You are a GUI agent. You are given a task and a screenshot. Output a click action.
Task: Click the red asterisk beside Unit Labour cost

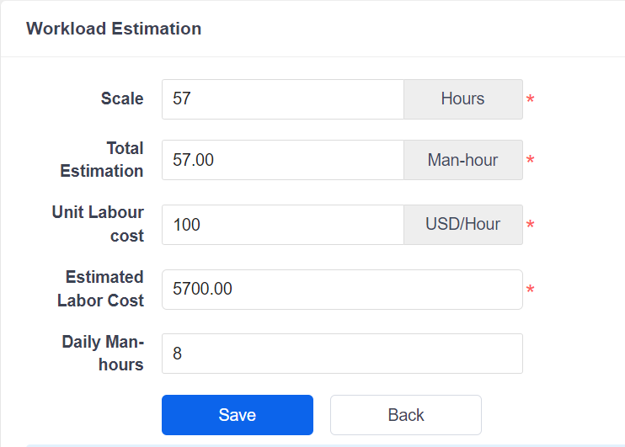tap(531, 226)
